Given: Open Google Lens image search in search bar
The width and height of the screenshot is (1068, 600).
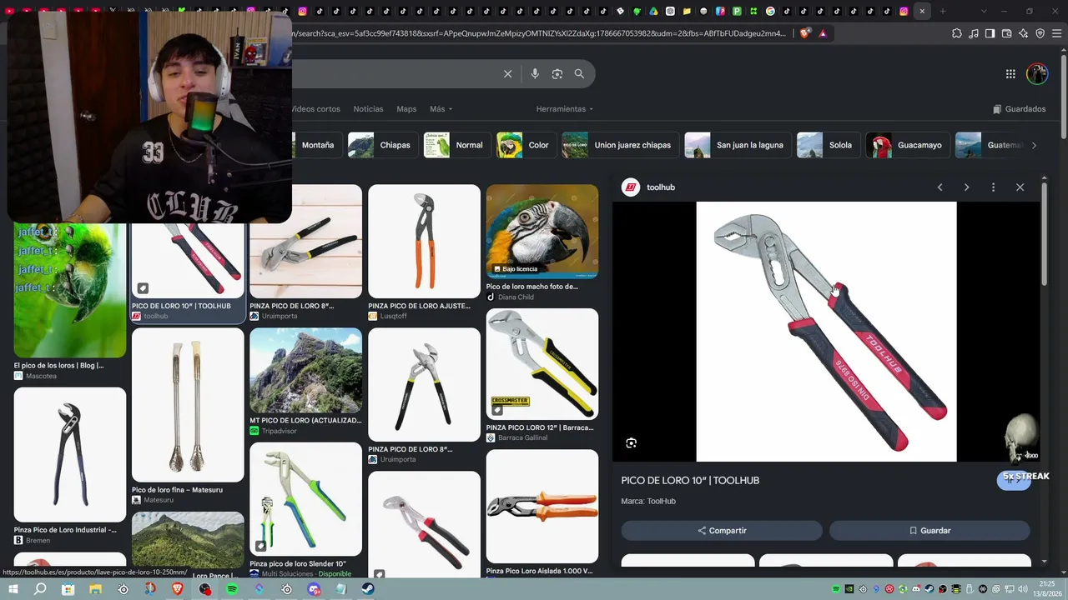Looking at the screenshot, I should [557, 74].
